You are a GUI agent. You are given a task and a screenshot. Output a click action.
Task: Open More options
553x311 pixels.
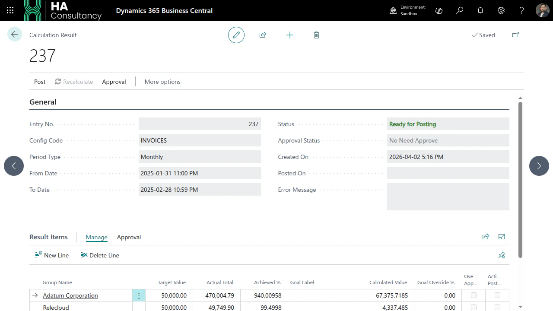click(162, 82)
